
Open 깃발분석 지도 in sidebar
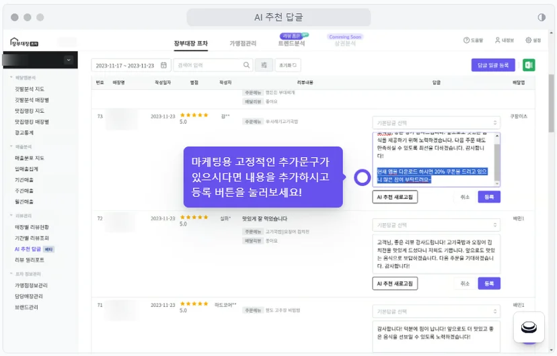tap(30, 89)
